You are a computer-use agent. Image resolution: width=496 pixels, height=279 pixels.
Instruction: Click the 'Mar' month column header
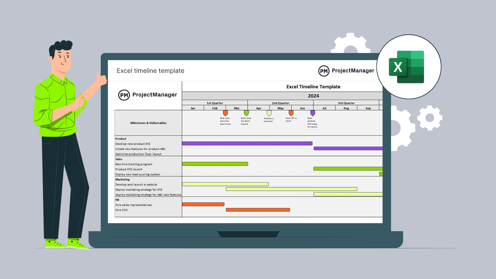pyautogui.click(x=237, y=108)
